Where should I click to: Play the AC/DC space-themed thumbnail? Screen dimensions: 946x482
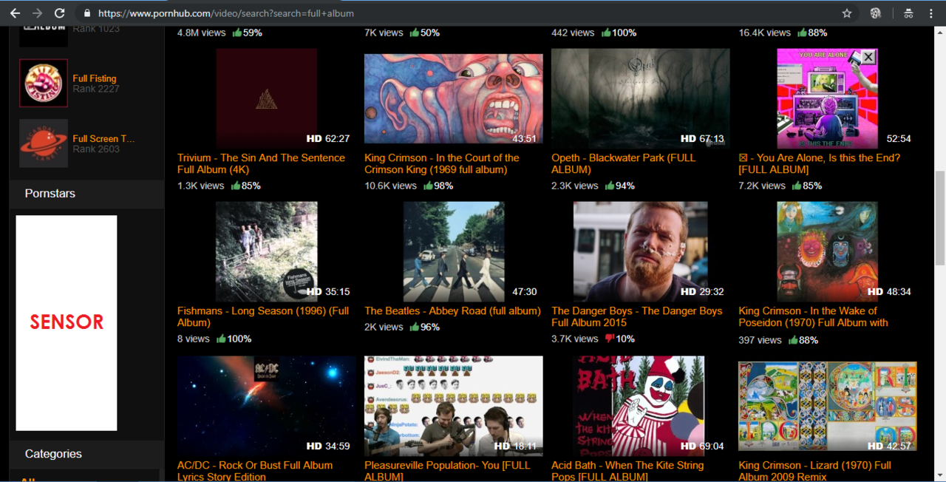tap(267, 407)
